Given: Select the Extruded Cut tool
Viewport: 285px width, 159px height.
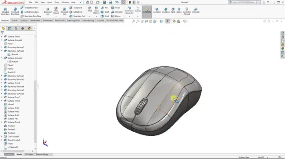Looking at the screenshot, I should coord(48,11).
